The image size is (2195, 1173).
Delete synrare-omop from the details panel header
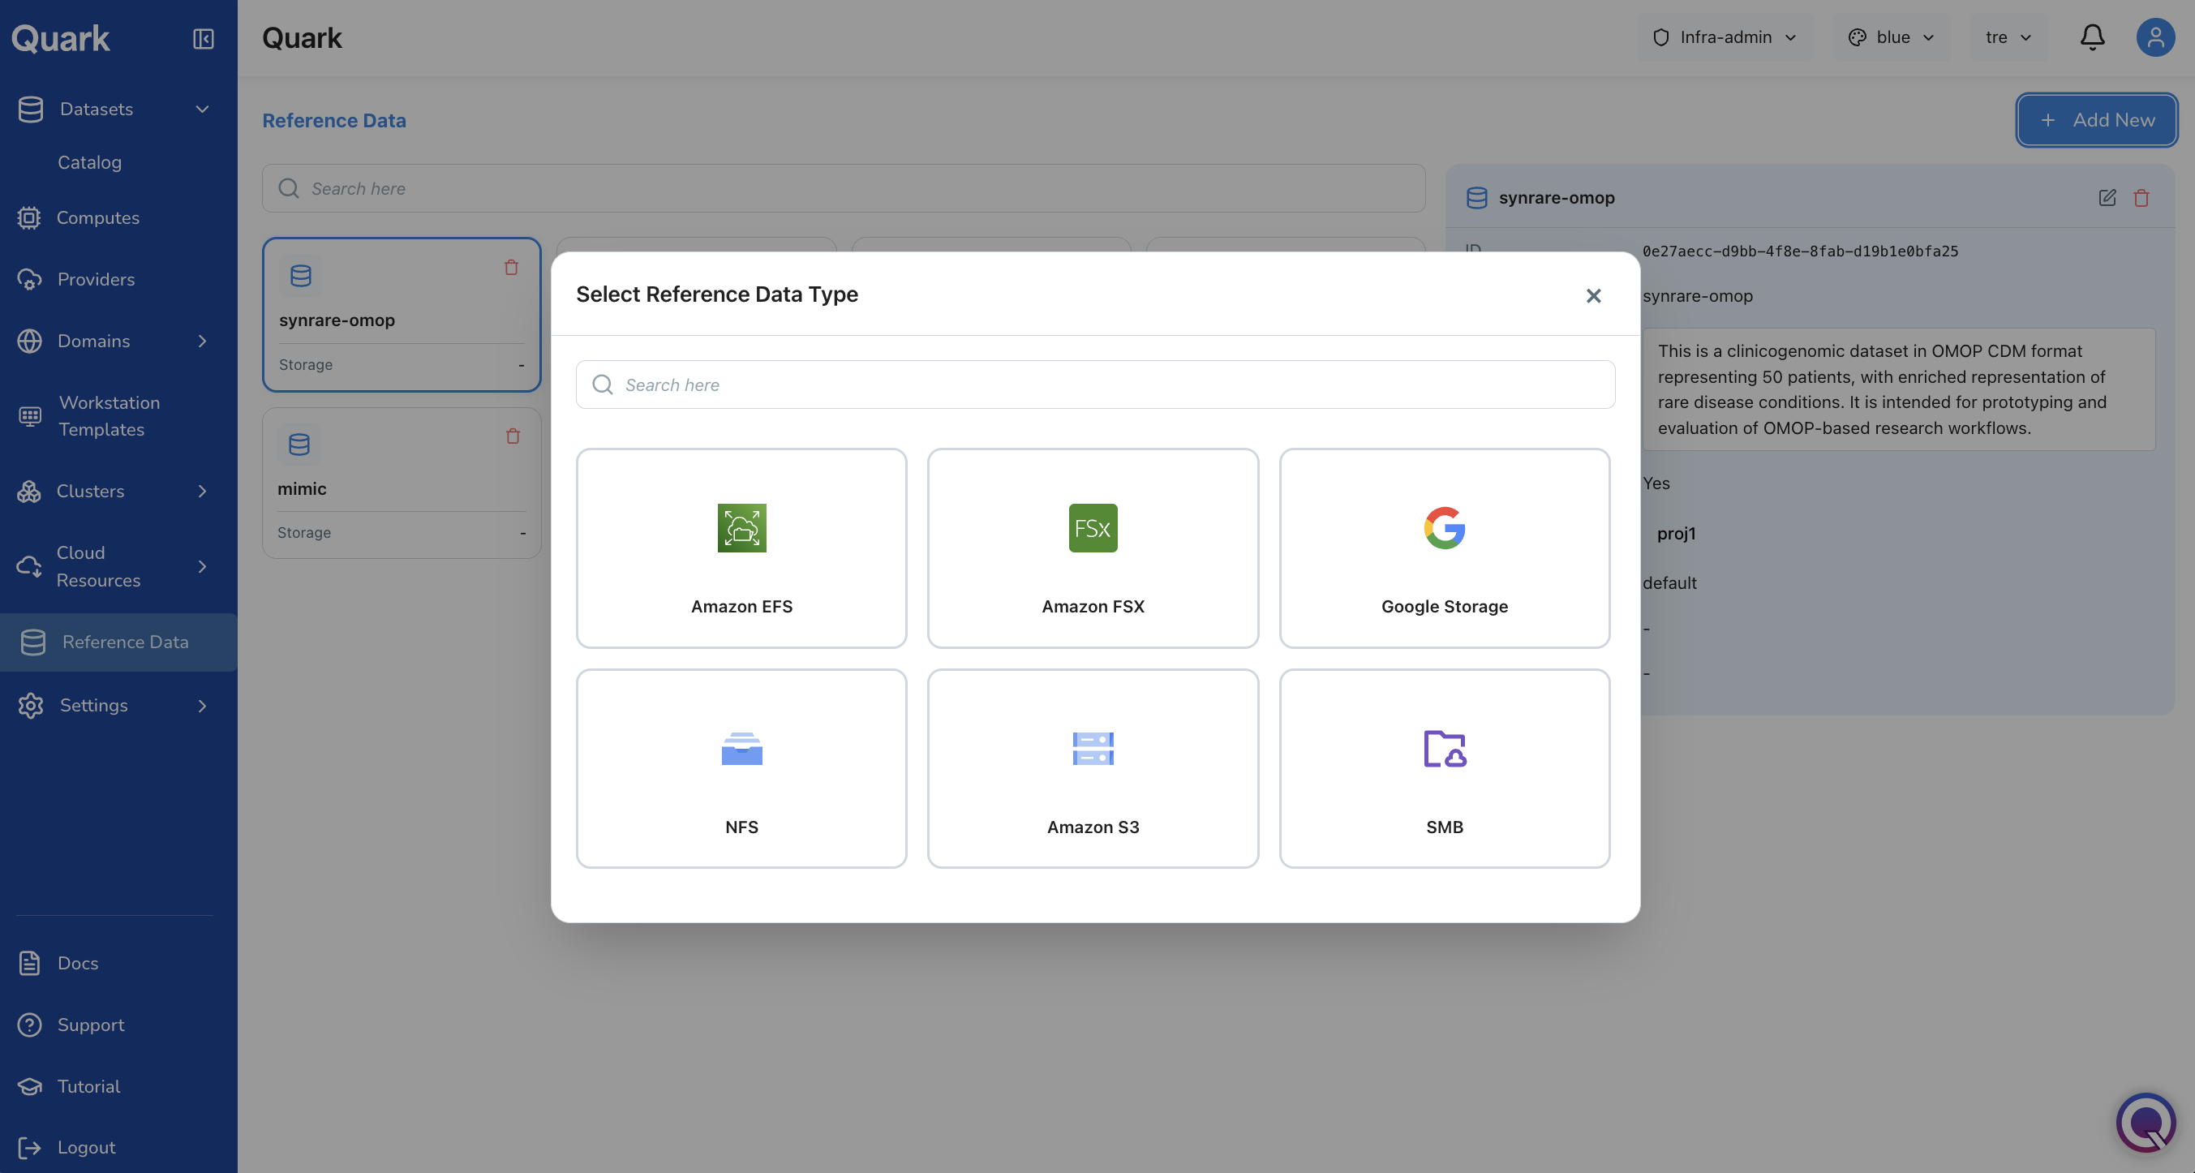pyautogui.click(x=2141, y=198)
